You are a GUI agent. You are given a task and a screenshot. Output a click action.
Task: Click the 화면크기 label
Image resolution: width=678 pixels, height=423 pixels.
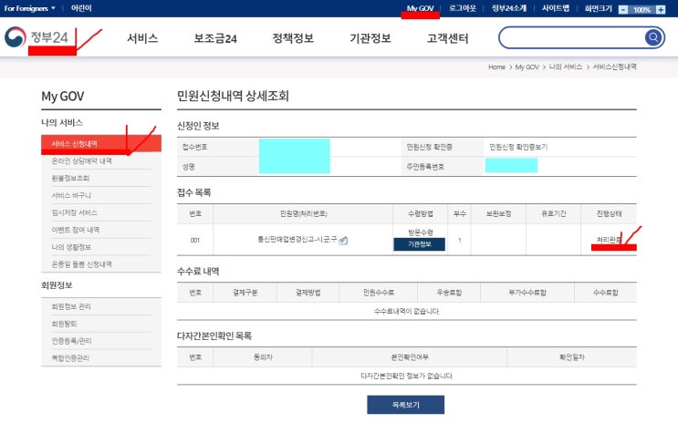tap(599, 8)
